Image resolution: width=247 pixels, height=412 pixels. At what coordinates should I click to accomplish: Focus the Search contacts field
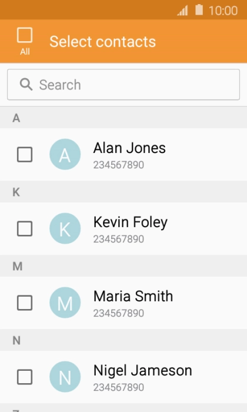(x=123, y=85)
